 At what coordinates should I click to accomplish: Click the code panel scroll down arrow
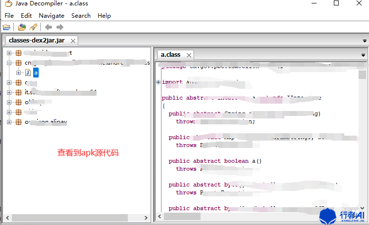[363, 208]
